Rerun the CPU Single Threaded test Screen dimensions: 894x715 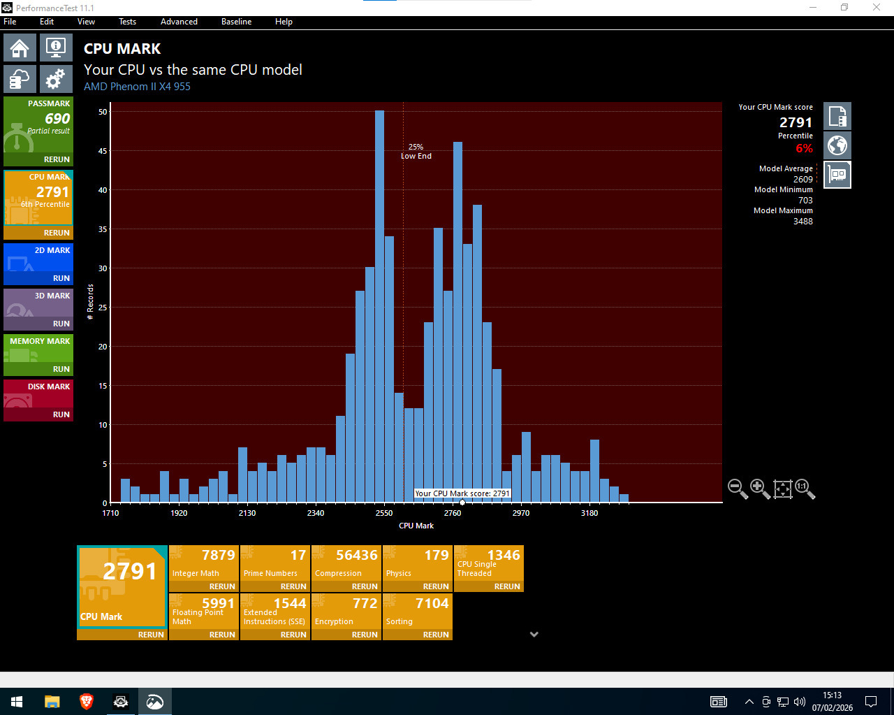[x=507, y=586]
